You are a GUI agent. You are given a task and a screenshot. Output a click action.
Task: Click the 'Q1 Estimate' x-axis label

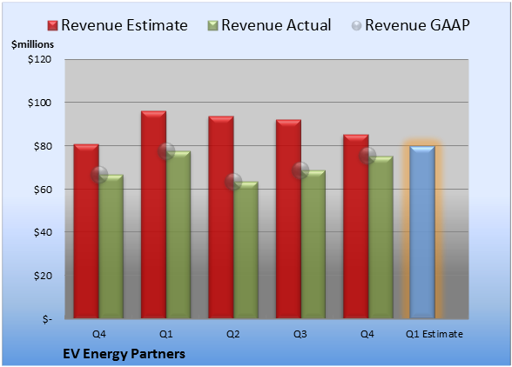pos(435,334)
